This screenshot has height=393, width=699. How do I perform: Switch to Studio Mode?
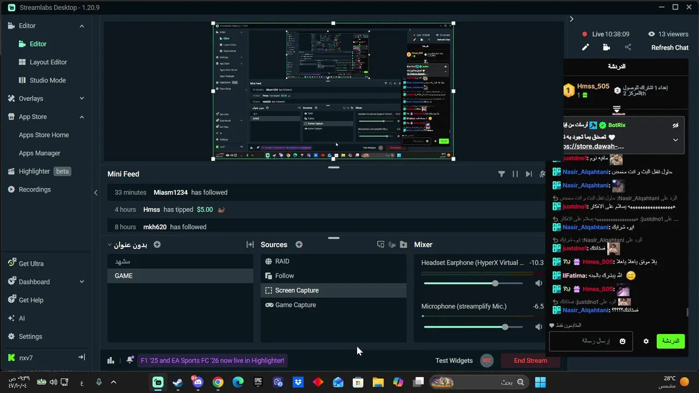48,80
